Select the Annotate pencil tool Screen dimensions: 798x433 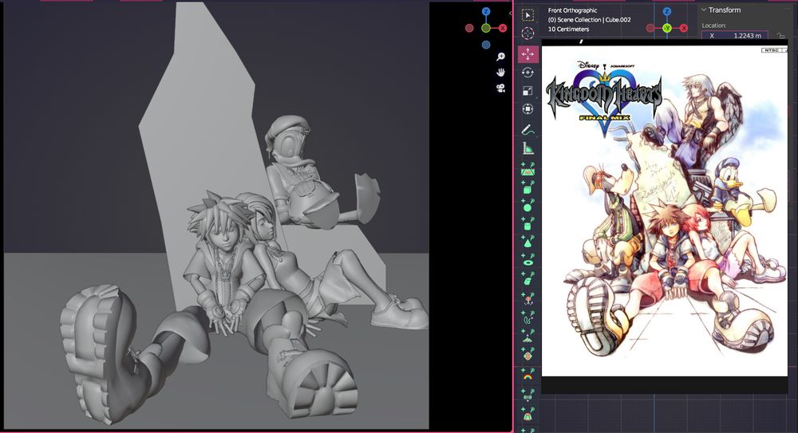tap(527, 130)
